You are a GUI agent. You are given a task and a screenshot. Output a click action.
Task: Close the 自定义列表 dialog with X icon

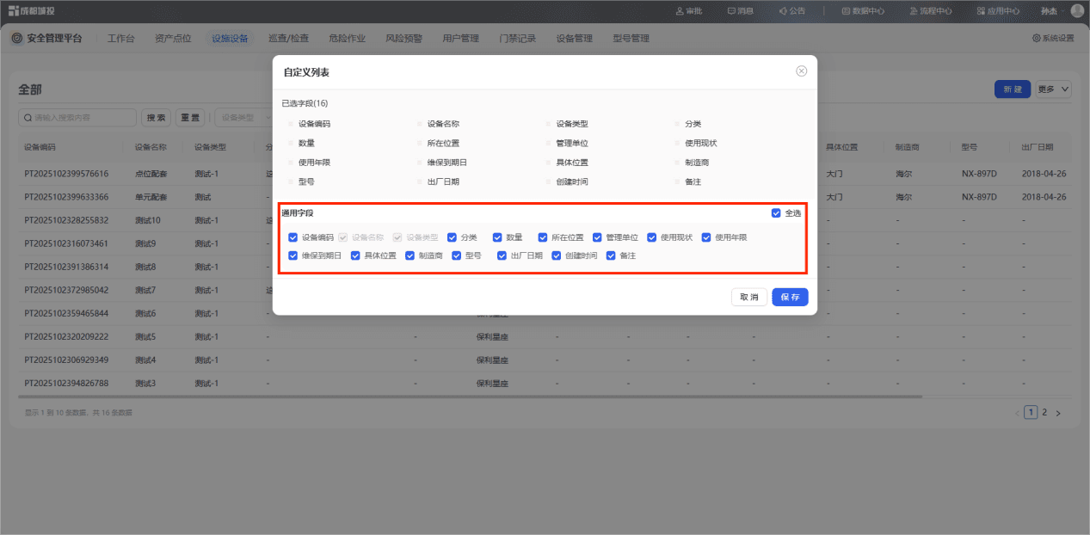[x=801, y=71]
